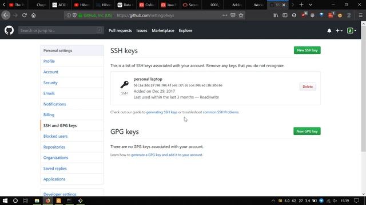
Task: Open tracking protection shield icon
Action: pyautogui.click(x=74, y=15)
